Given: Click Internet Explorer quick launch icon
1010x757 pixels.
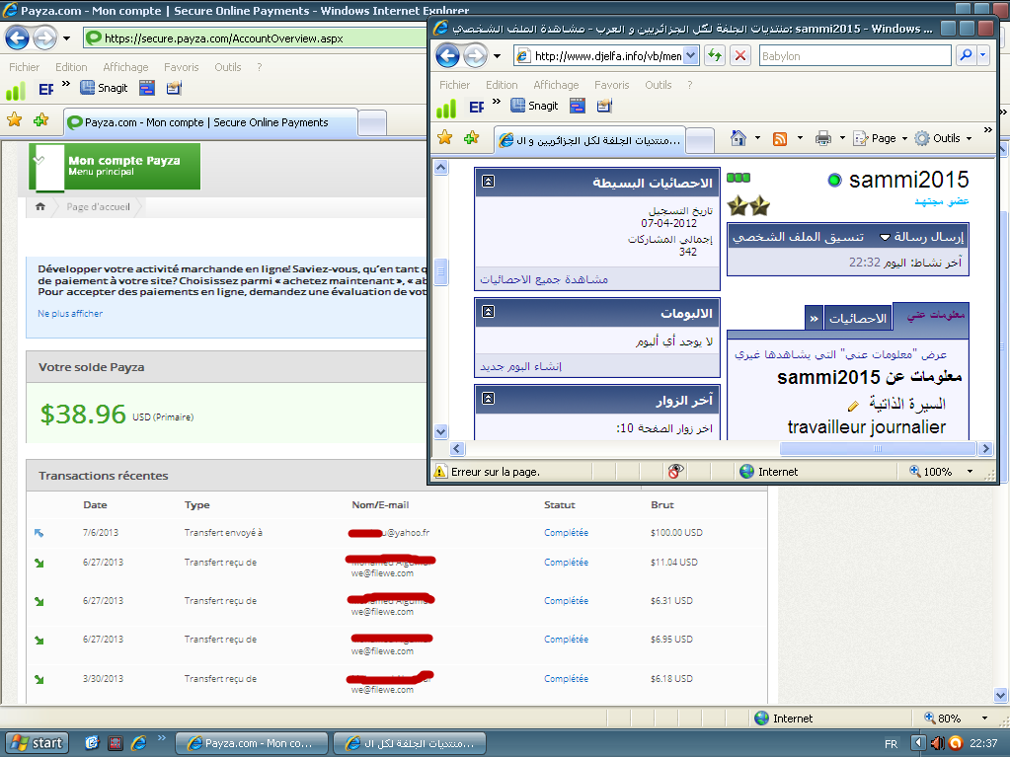Looking at the screenshot, I should coord(138,743).
